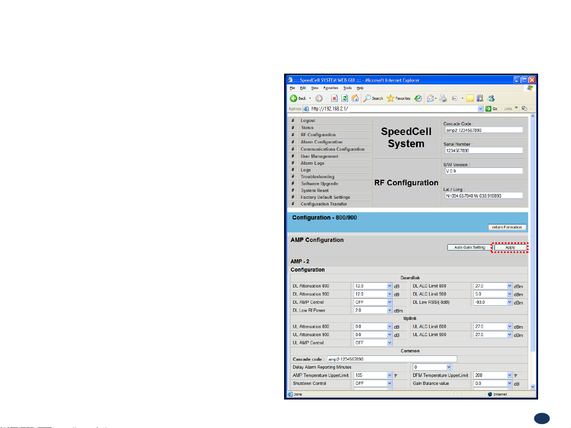Click the Research books icon
Image resolution: width=571 pixels, height=428 pixels.
480,98
